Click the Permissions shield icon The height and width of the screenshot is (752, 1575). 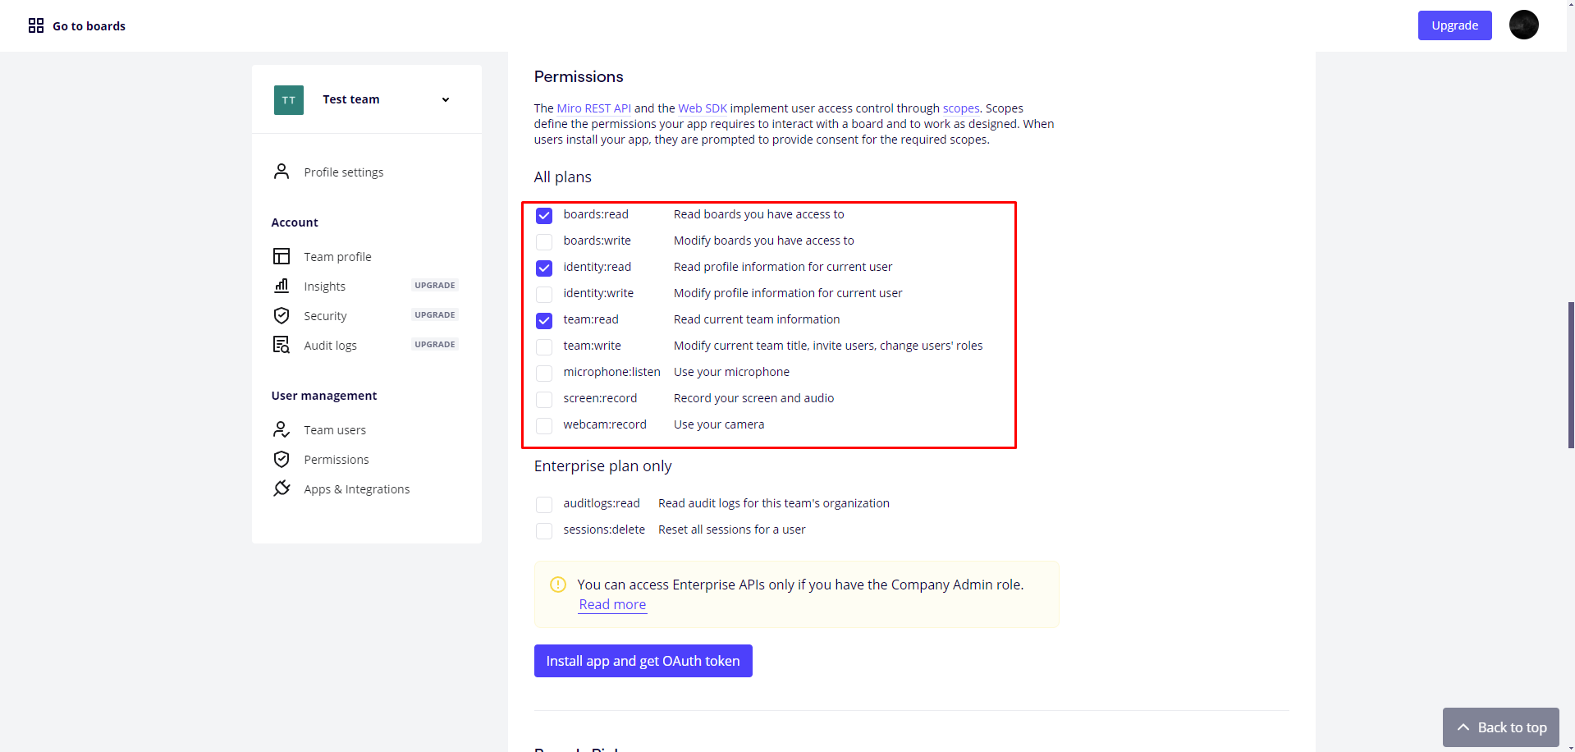click(x=282, y=459)
